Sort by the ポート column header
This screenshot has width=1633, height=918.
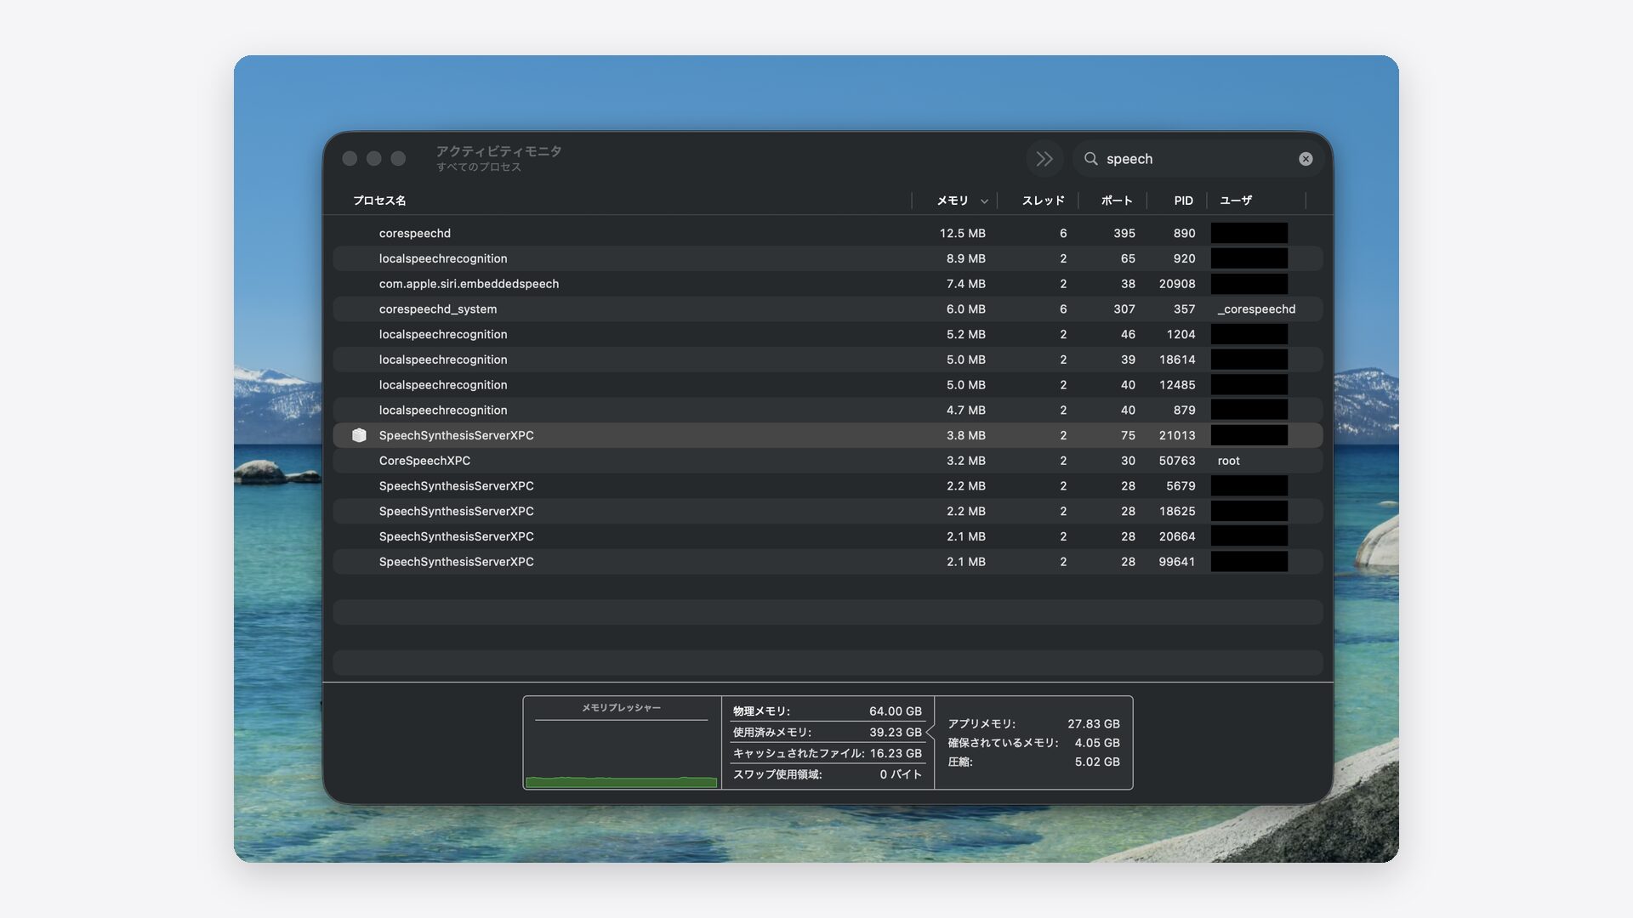tap(1116, 201)
